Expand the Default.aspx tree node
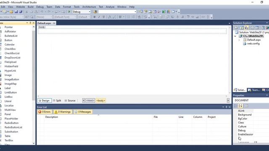Image resolution: width=269 pixels, height=151 pixels. pyautogui.click(x=239, y=40)
